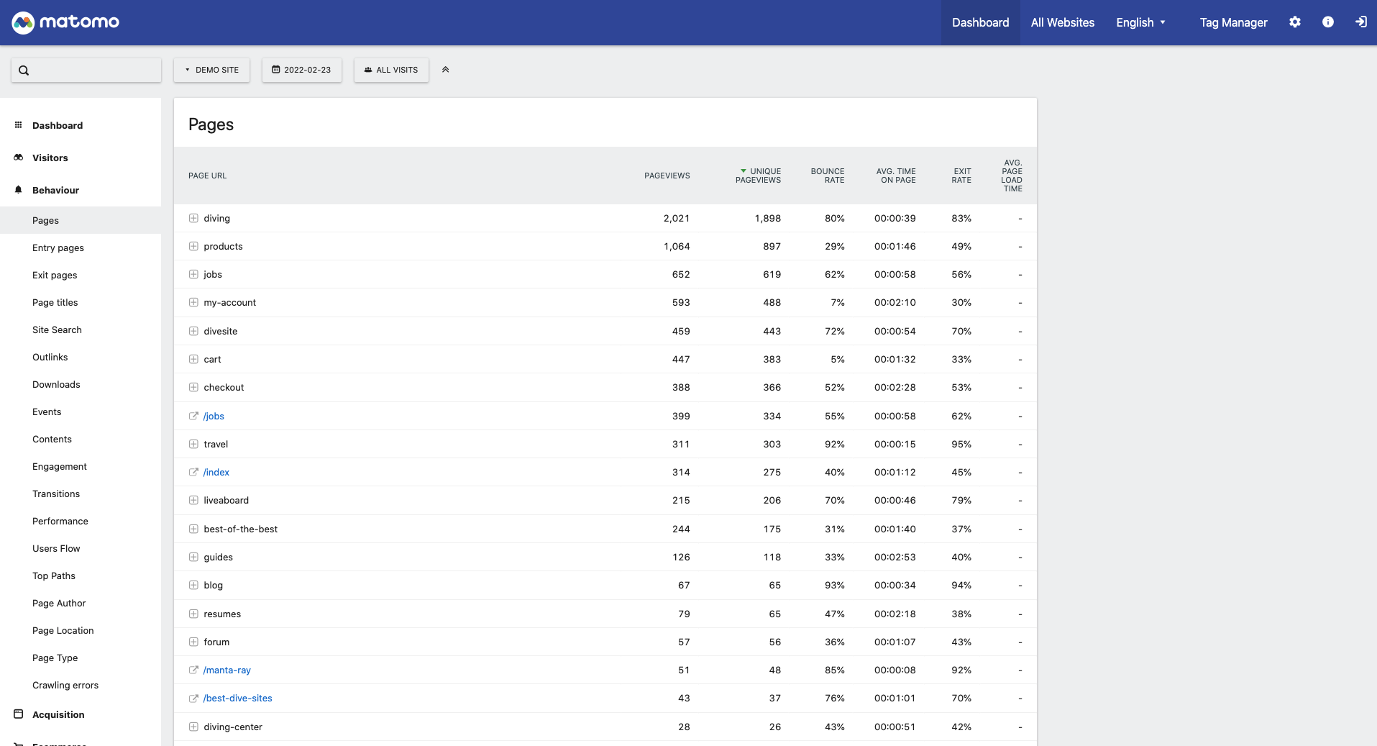The height and width of the screenshot is (746, 1377).
Task: Click the sign-in arrow icon
Action: click(1360, 22)
